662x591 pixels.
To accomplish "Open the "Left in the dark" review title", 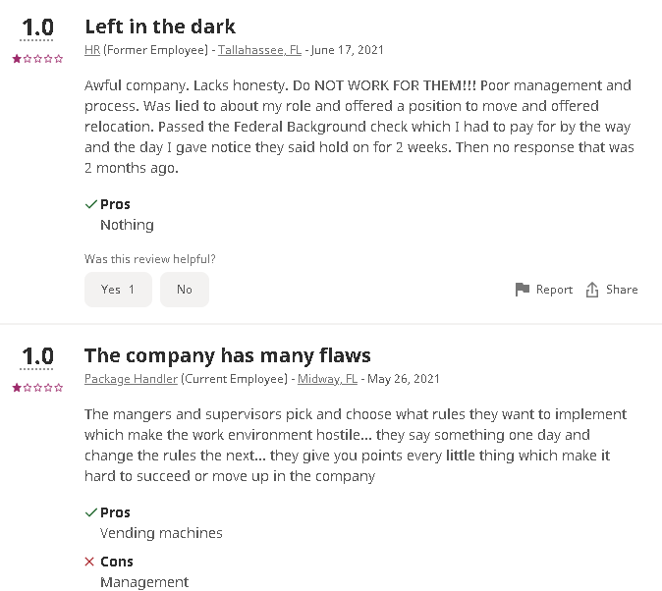I will point(160,27).
